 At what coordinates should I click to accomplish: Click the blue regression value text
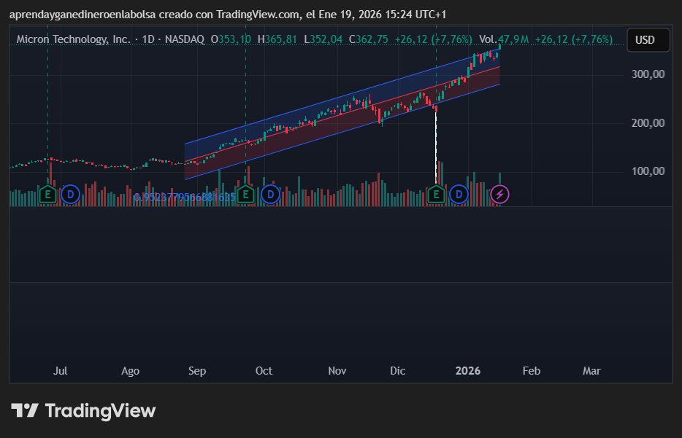tap(185, 198)
